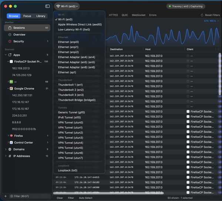222x201 pixels.
Task: Choose VPN Tunnel (utun3)
Action: coord(79,138)
